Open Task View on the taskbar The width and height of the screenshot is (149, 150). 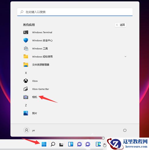coord(61,144)
